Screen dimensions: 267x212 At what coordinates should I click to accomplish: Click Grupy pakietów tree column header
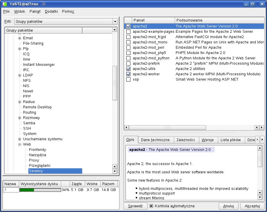(43, 30)
